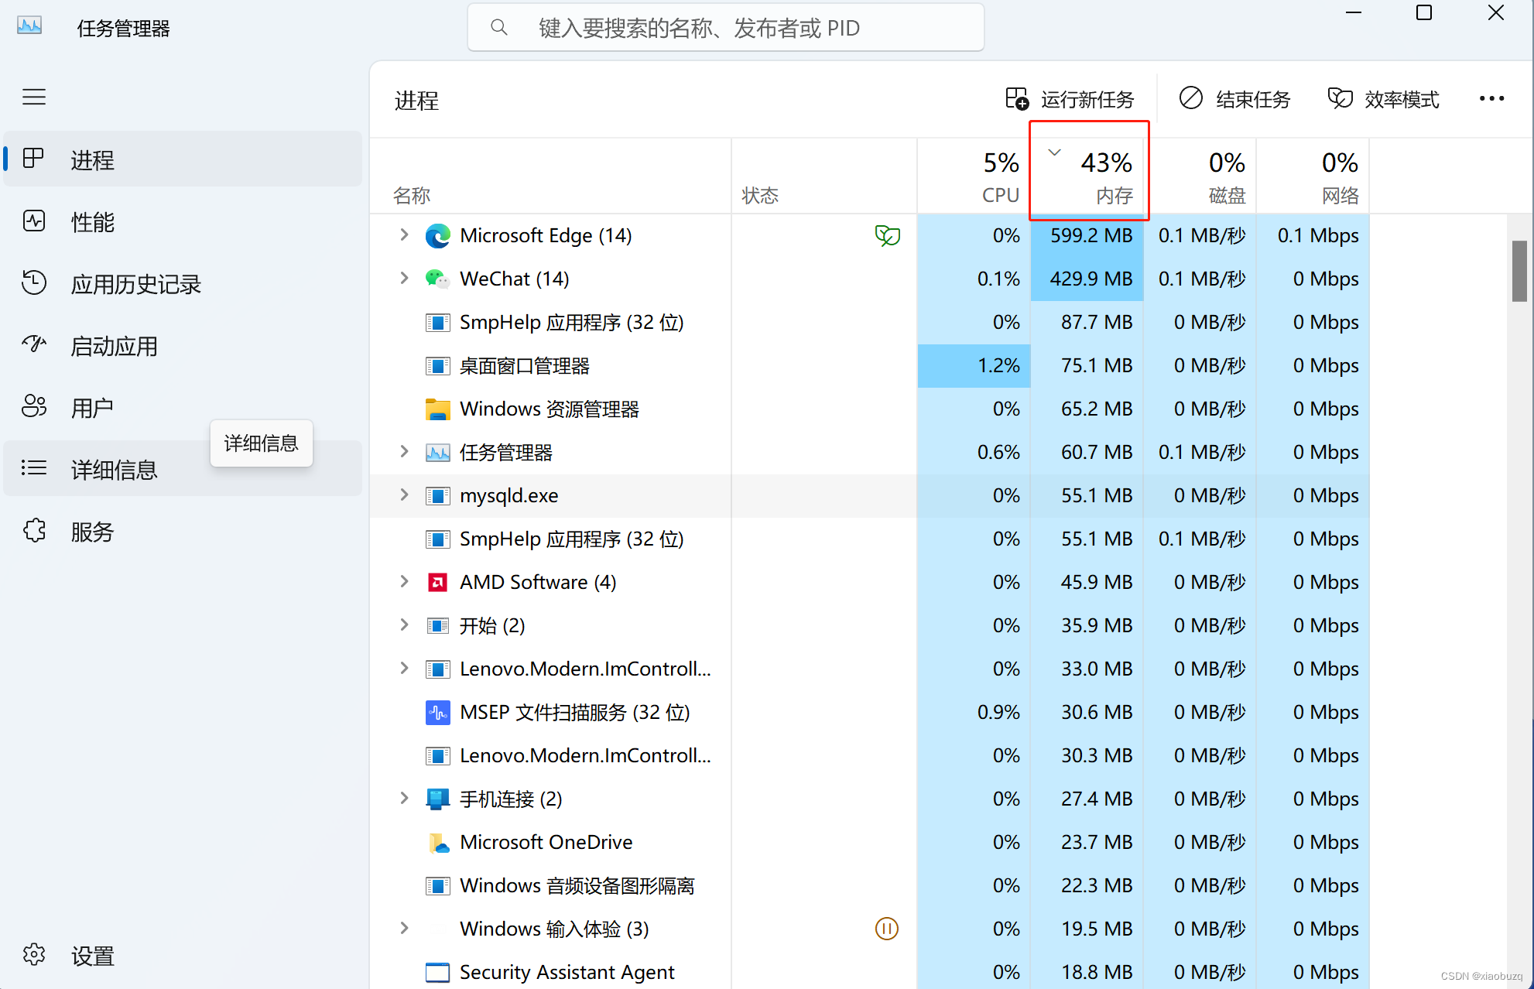Viewport: 1534px width, 989px height.
Task: Click the memory column sort arrow
Action: [x=1054, y=152]
